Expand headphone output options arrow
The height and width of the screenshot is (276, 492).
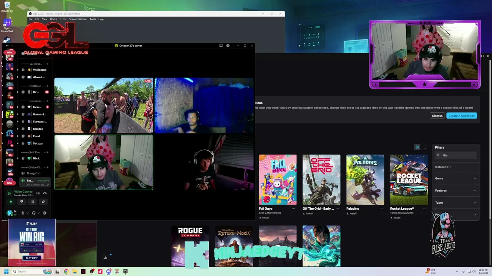coord(38,213)
